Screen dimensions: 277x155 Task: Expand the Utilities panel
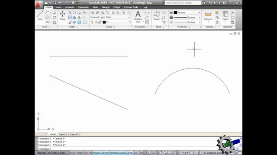(x=211, y=27)
